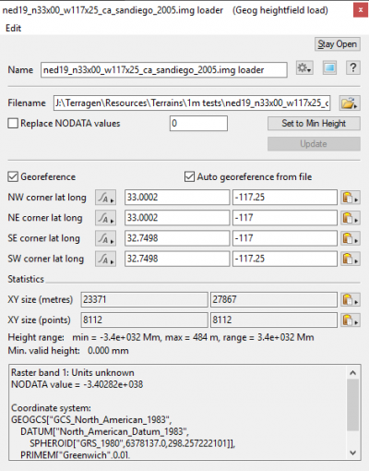This screenshot has height=471, width=369.
Task: Click the 'Min. valid height: 0.000 mm' text
Action: pos(68,351)
